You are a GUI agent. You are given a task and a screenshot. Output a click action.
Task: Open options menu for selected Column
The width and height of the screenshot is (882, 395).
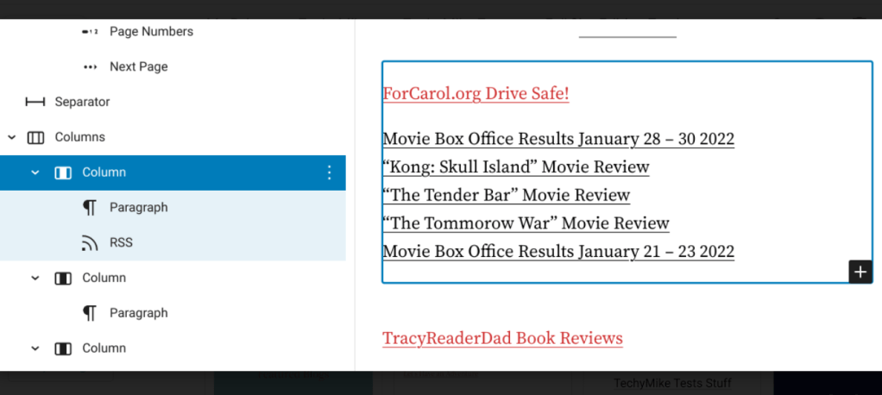tap(329, 172)
